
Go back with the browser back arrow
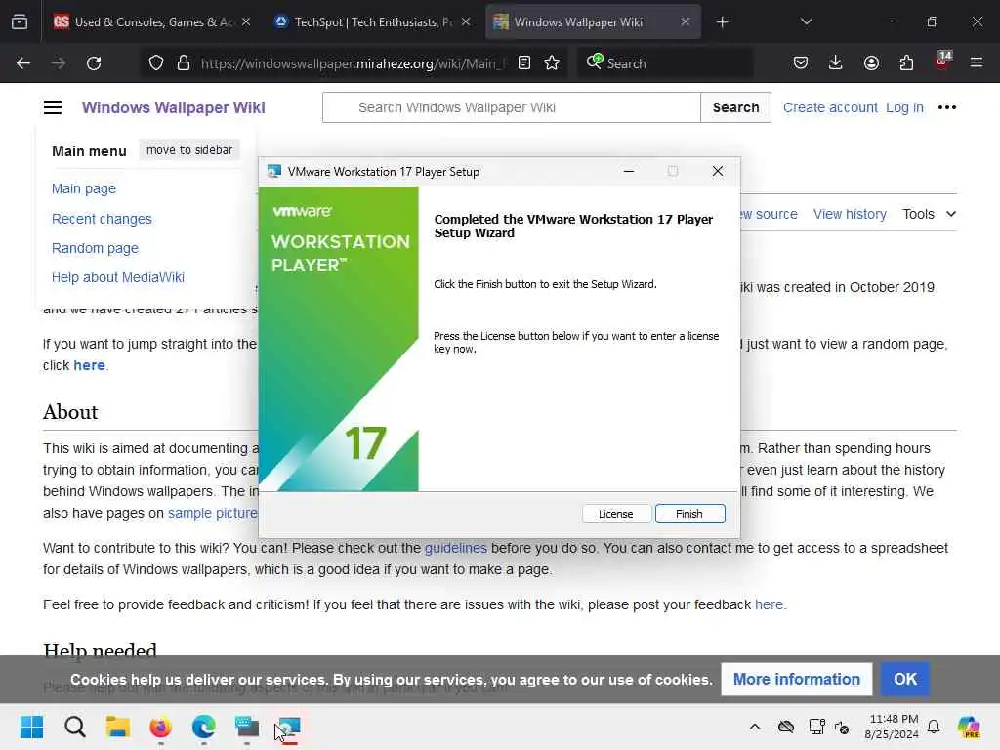[23, 63]
